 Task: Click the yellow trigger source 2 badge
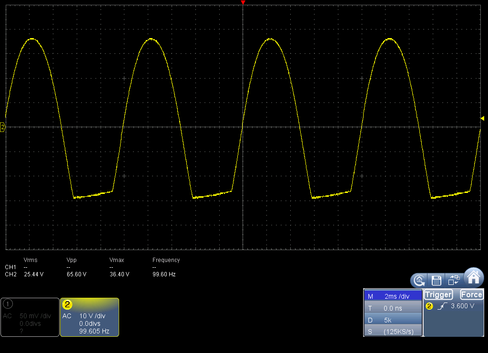pos(429,306)
